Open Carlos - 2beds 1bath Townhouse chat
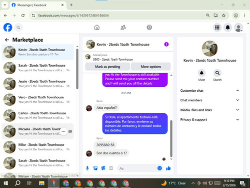This screenshot has width=250, height=188. click(x=37, y=115)
